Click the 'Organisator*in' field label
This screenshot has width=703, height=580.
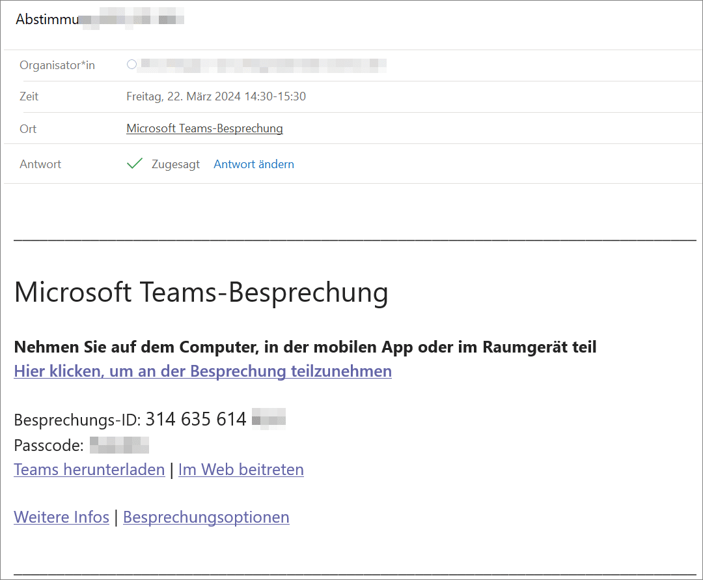(x=57, y=65)
